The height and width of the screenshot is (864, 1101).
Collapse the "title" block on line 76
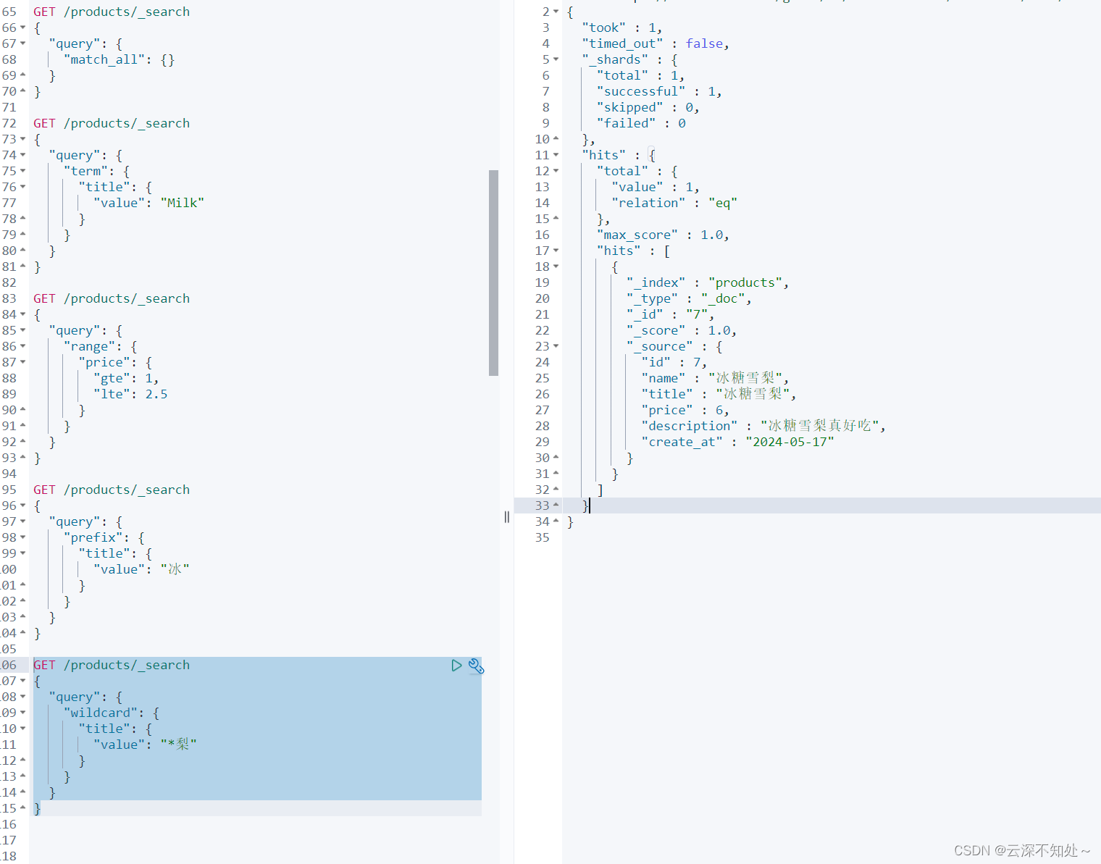click(22, 187)
